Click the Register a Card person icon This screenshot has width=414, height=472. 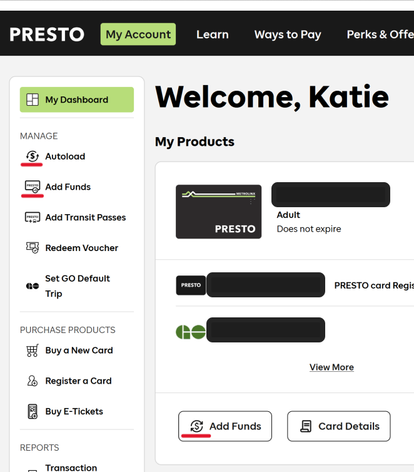tap(32, 381)
